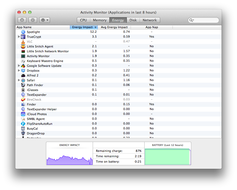Click the DragonDrop app name
Image resolution: width=237 pixels, height=190 pixels.
click(x=36, y=133)
